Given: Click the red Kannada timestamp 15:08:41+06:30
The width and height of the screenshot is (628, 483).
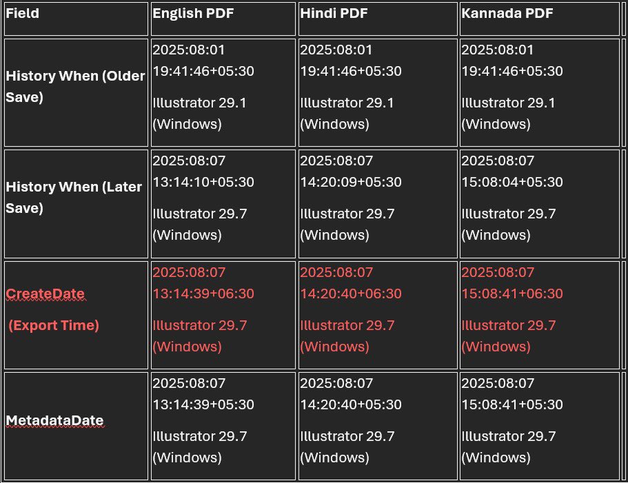Looking at the screenshot, I should [511, 294].
